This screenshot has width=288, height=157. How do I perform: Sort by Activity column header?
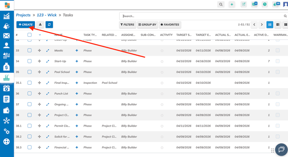[166, 35]
